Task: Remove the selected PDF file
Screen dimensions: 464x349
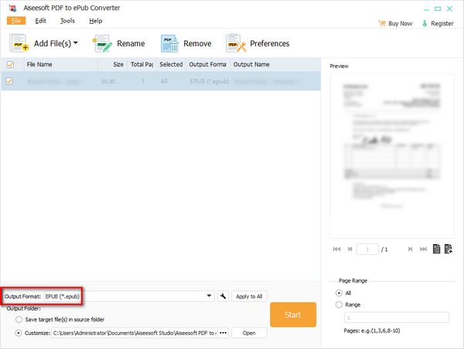Action: (x=170, y=44)
